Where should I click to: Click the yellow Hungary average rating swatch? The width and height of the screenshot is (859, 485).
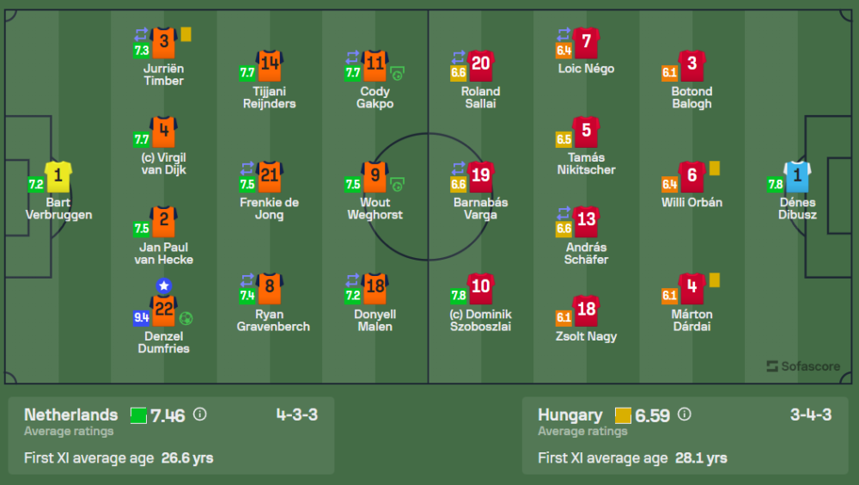623,416
